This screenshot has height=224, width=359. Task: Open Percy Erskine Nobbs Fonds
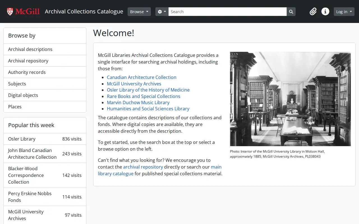pyautogui.click(x=45, y=197)
